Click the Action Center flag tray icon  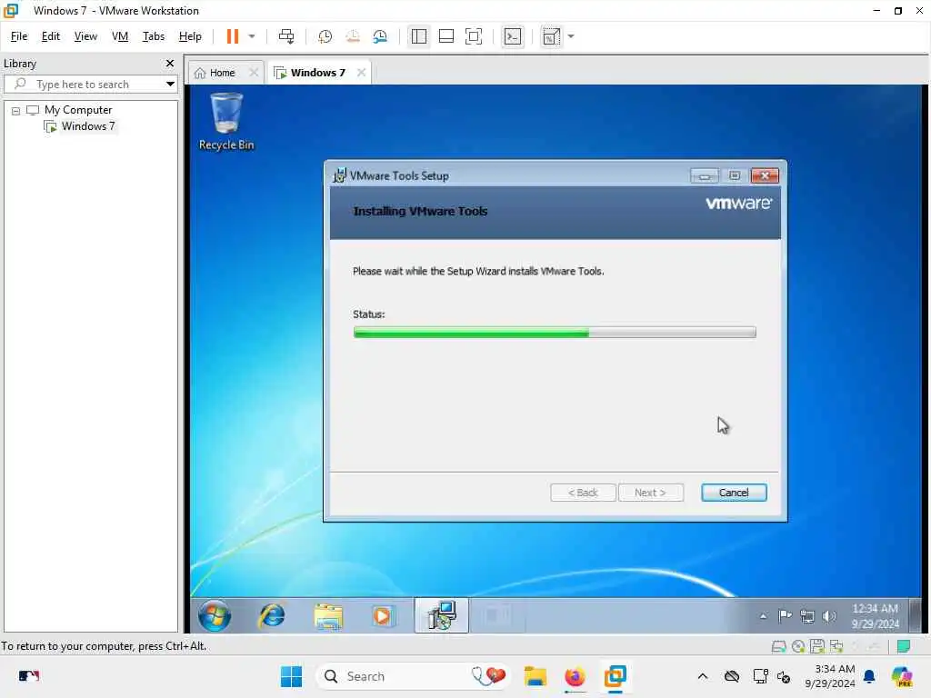785,616
